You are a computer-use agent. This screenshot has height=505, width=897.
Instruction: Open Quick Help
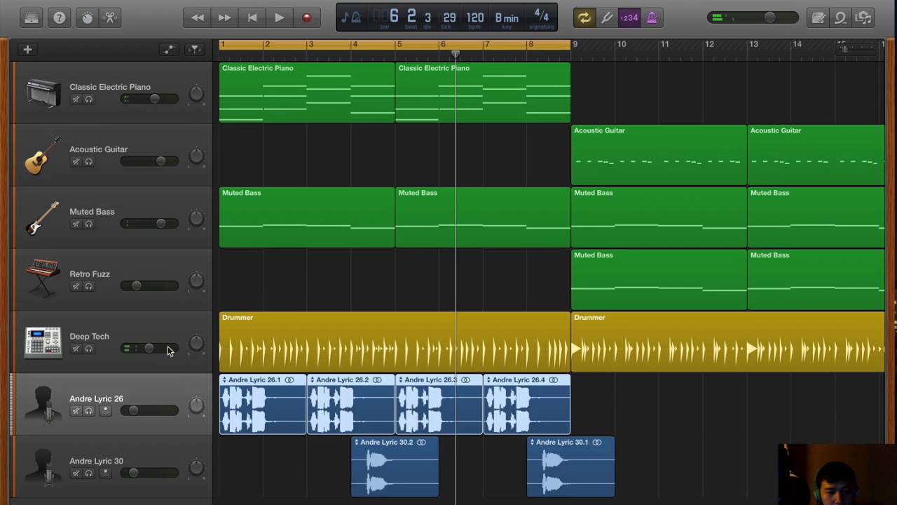click(60, 18)
